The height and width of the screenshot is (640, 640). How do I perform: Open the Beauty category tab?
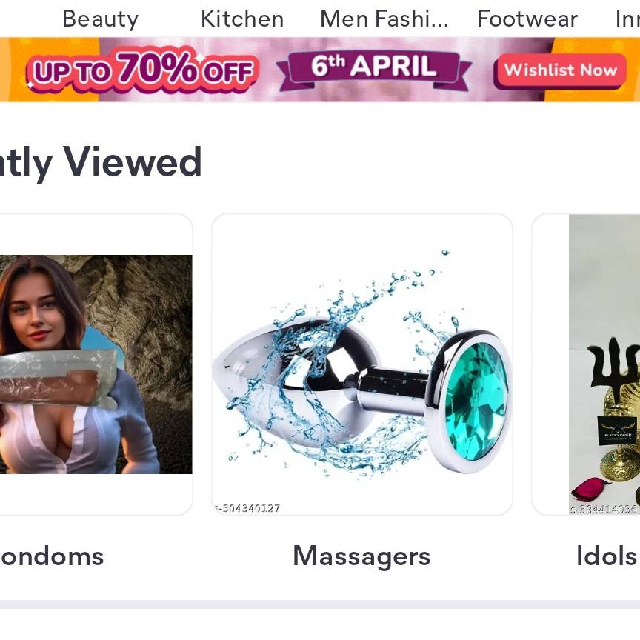(x=101, y=19)
